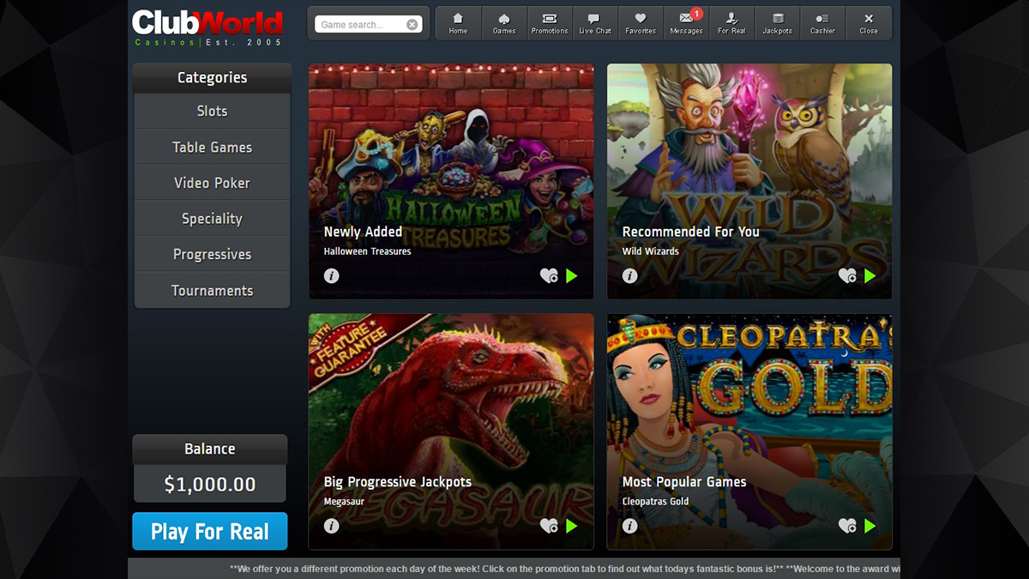Add Megasaur to favorites
1029x579 pixels.
click(x=549, y=527)
